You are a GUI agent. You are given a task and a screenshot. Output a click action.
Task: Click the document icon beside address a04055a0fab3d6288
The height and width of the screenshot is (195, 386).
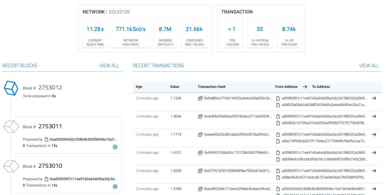click(x=278, y=105)
